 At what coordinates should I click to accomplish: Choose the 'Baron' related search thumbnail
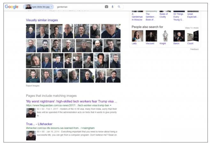[x=179, y=36]
